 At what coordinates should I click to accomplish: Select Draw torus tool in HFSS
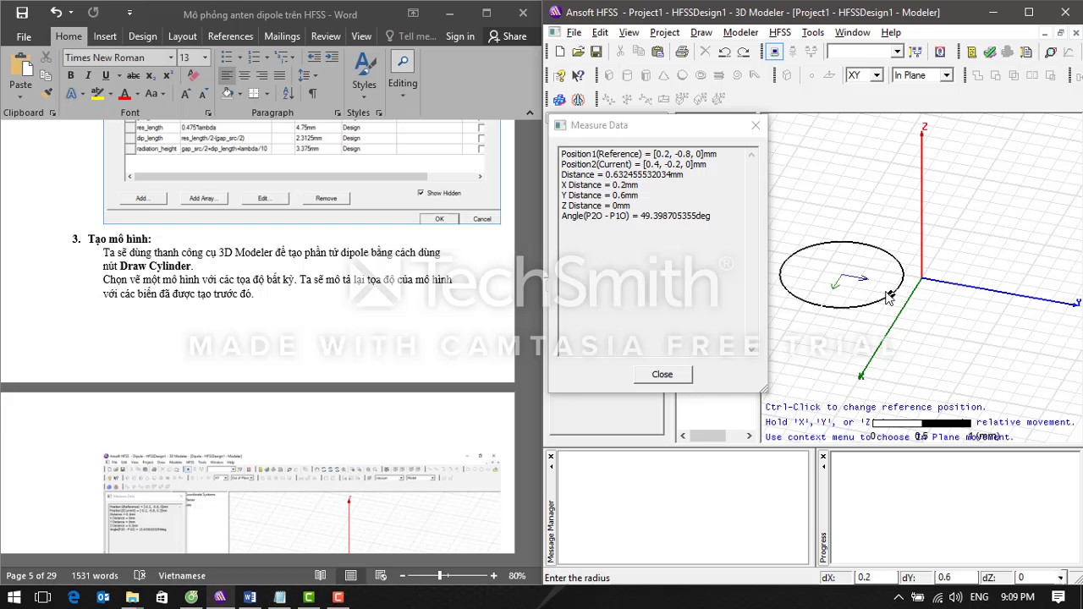(701, 75)
